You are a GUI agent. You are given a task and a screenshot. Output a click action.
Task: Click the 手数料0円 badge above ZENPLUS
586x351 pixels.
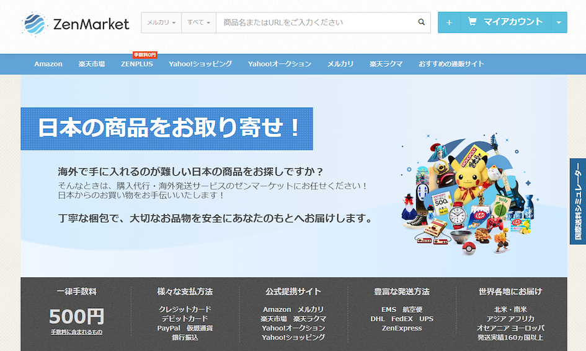(x=145, y=55)
